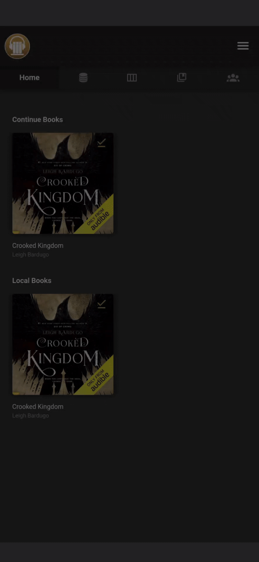Tap the downloaded checkmark on Local Books cover
This screenshot has width=259, height=562.
[x=101, y=304]
